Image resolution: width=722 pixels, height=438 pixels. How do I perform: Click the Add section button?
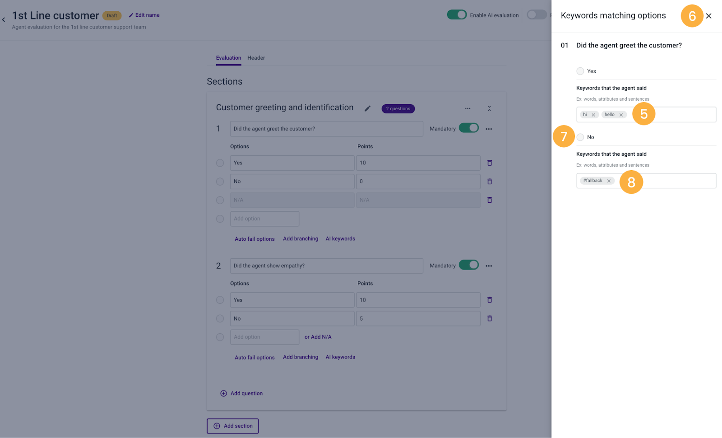point(233,426)
